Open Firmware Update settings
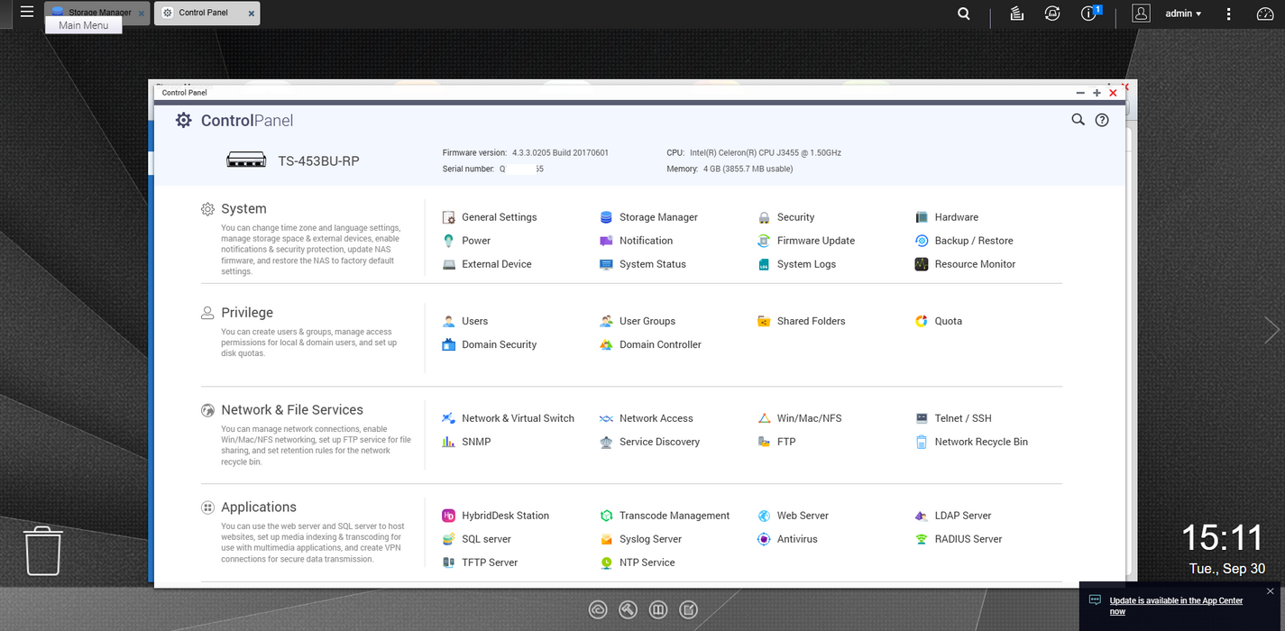1285x631 pixels. coord(815,241)
